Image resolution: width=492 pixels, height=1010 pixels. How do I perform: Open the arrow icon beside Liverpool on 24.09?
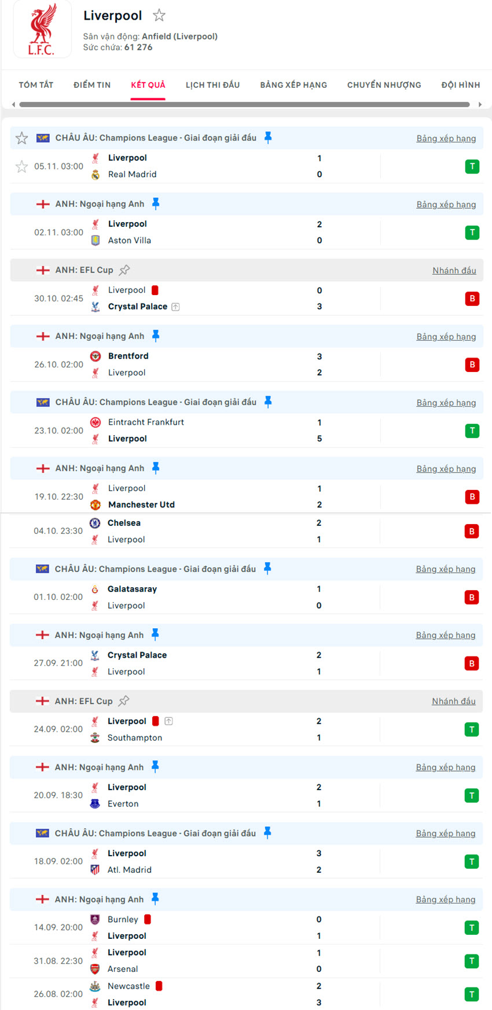point(168,721)
